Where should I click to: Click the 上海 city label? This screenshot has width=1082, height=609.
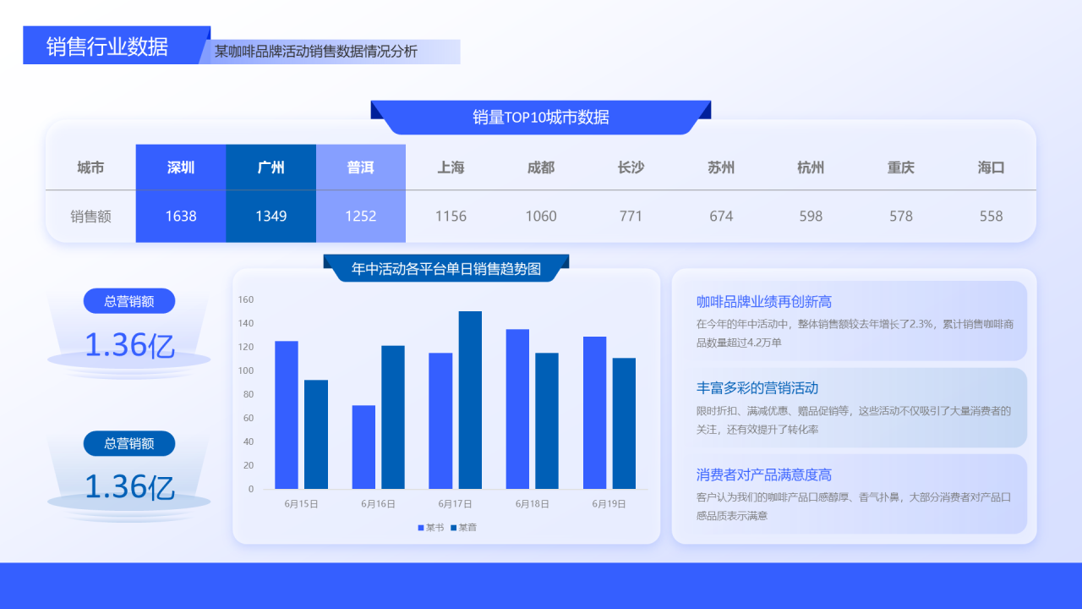click(451, 167)
